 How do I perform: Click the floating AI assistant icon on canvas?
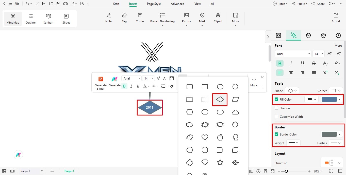tap(18, 155)
